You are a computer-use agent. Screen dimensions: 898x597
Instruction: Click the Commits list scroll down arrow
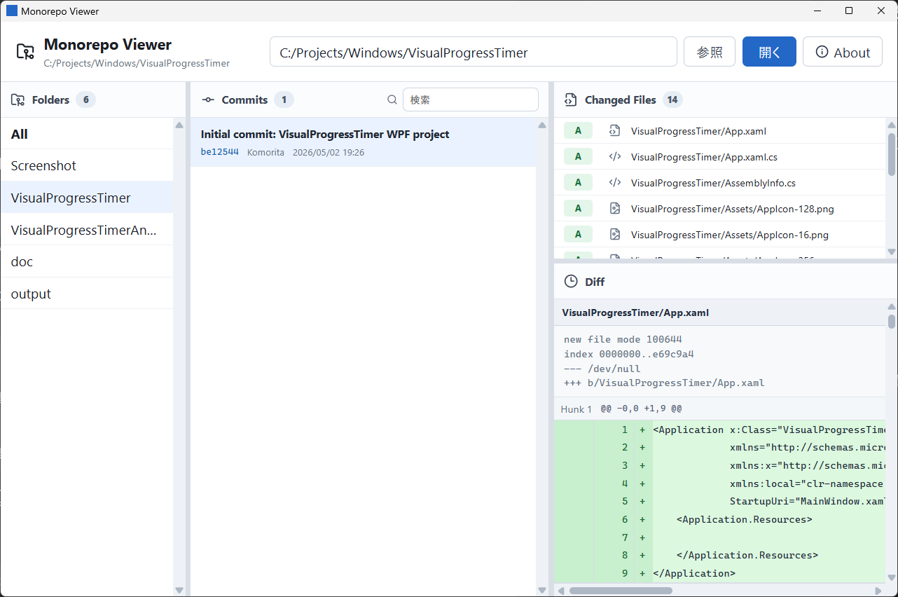(x=541, y=590)
